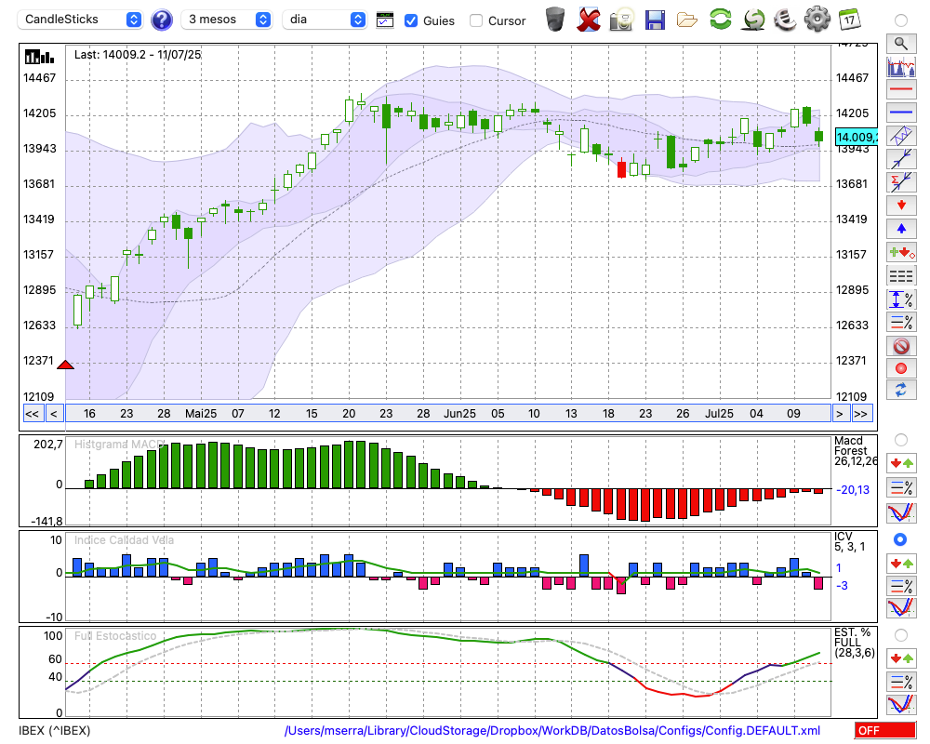Save using the floppy disk icon
Viewport: 930px width, 744px height.
654,20
